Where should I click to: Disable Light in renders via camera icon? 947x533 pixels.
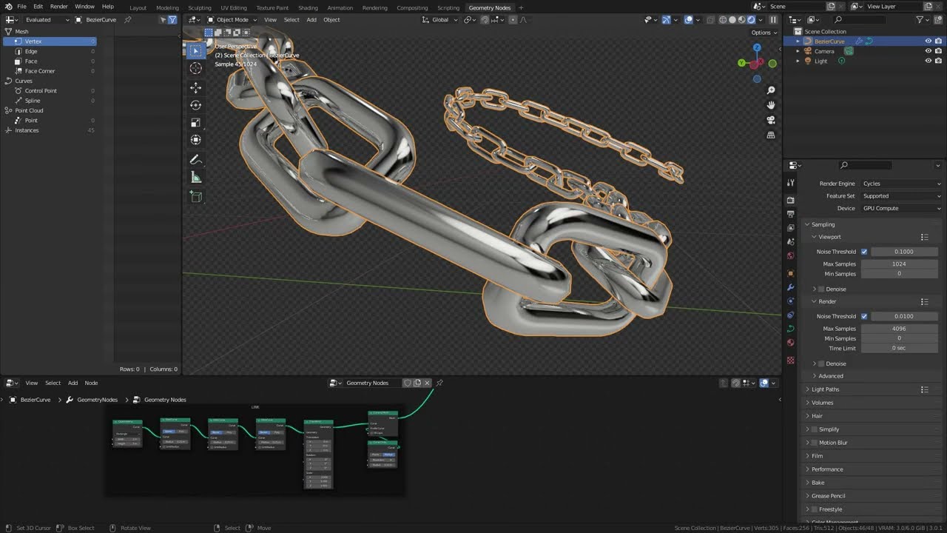(x=938, y=61)
